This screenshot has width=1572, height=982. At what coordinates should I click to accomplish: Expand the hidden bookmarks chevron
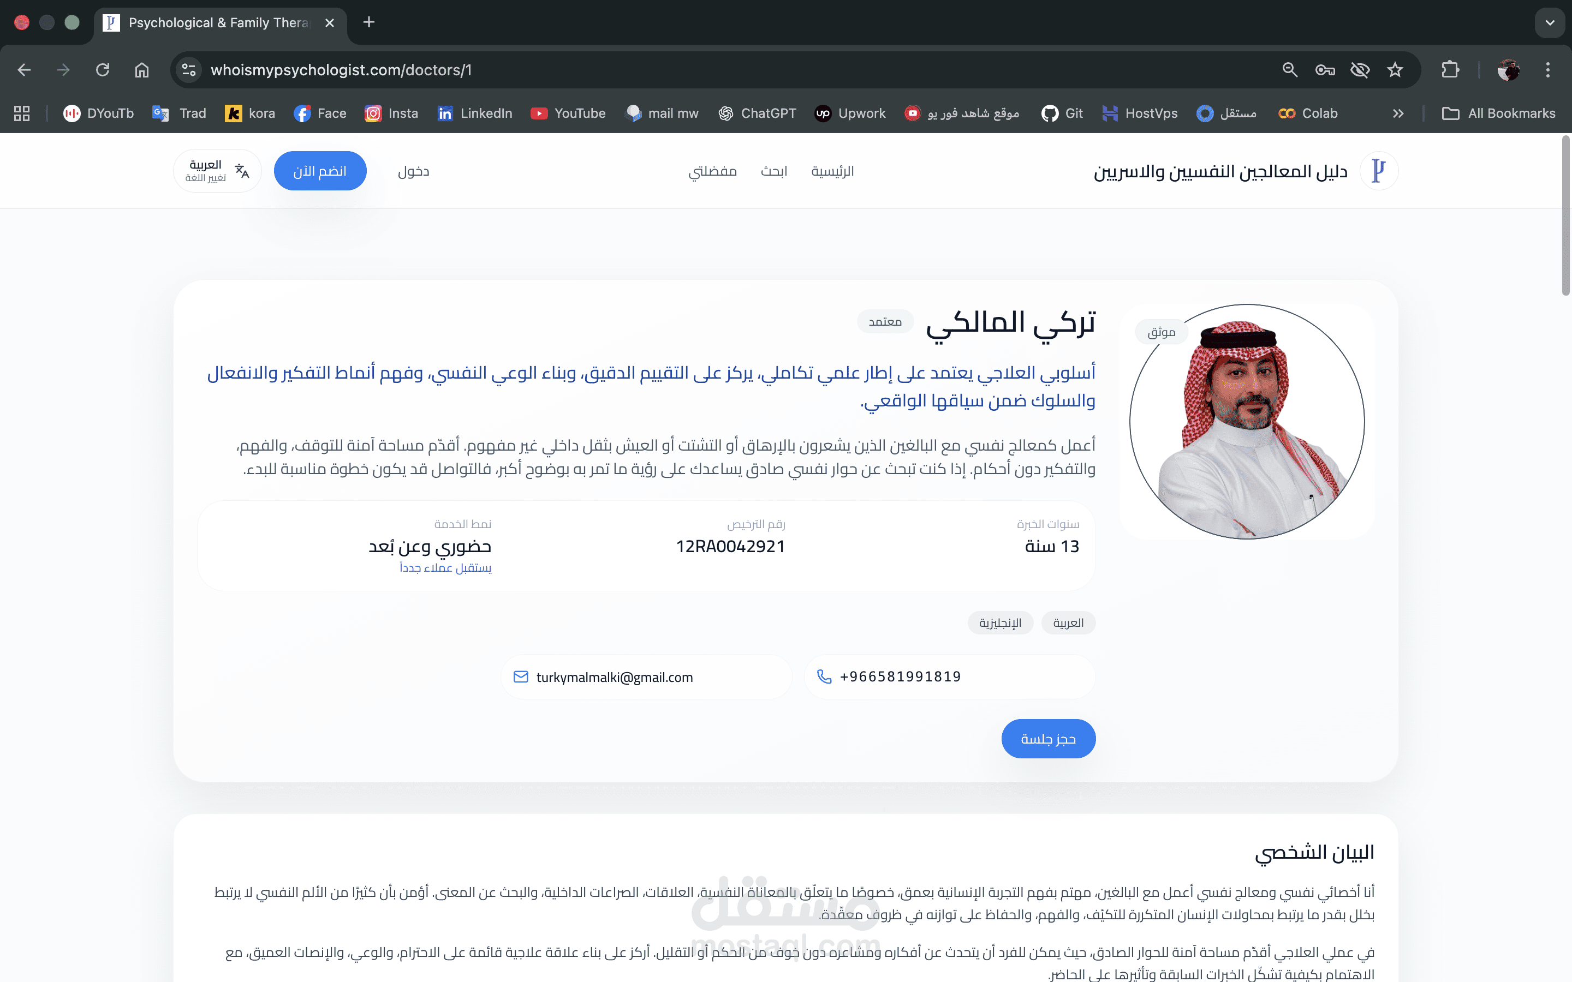pyautogui.click(x=1398, y=113)
